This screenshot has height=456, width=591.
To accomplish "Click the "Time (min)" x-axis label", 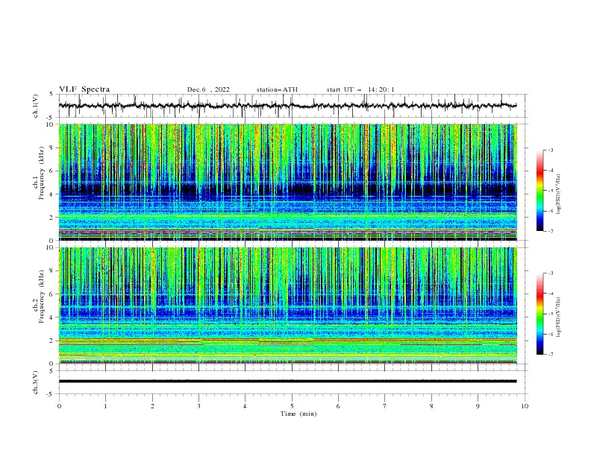I will (x=298, y=414).
